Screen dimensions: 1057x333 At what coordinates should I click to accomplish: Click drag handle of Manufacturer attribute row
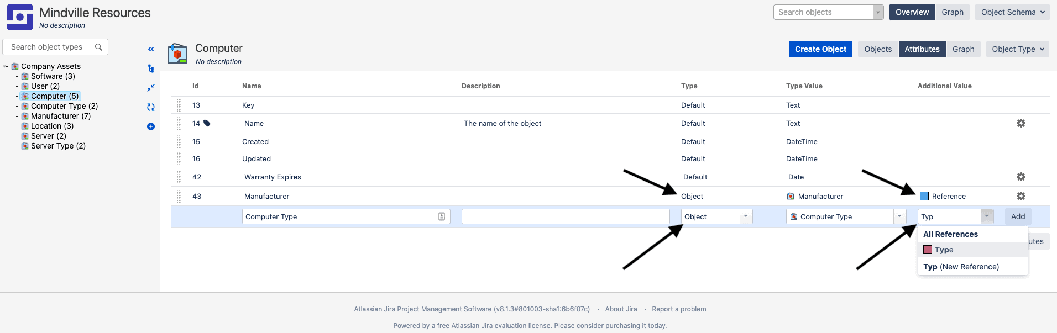pyautogui.click(x=179, y=196)
